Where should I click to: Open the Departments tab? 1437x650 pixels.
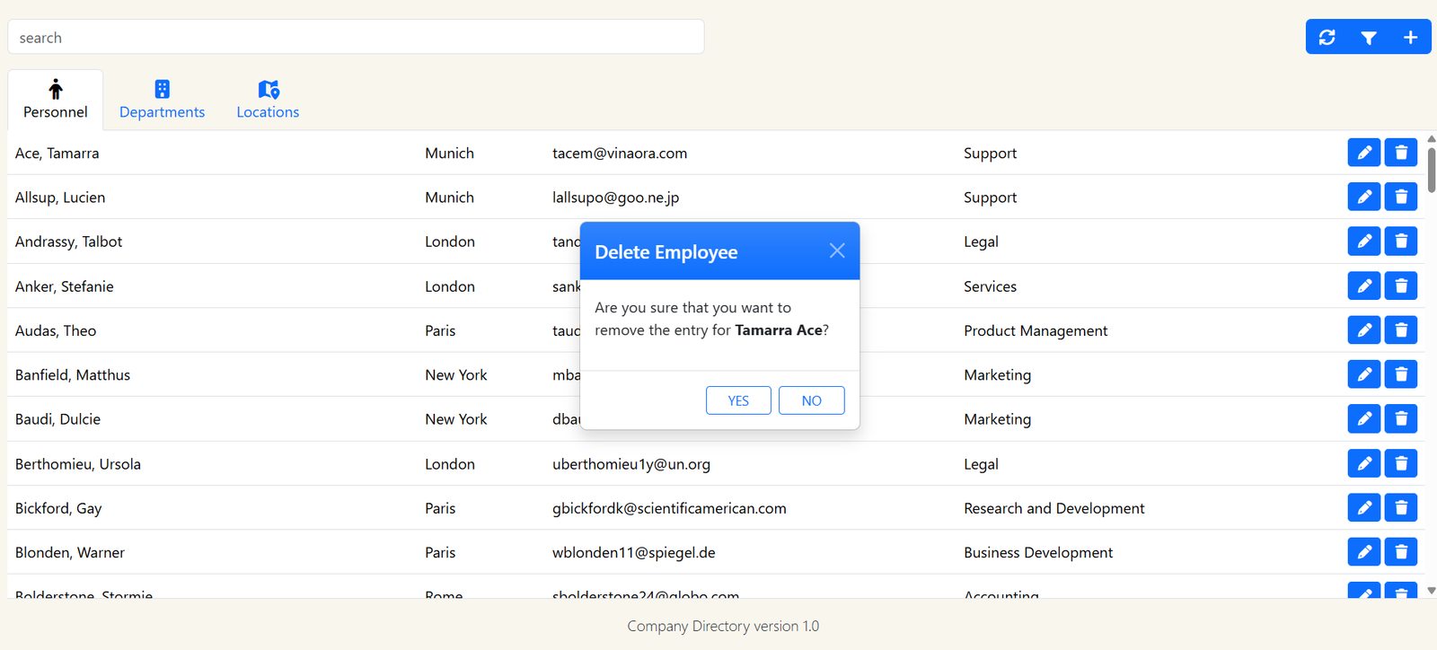click(x=163, y=100)
